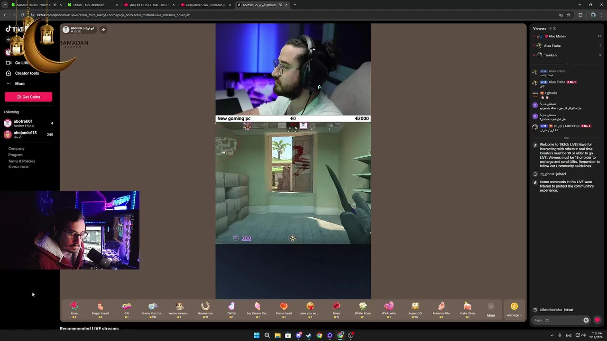Send the Cake Slice gift

coord(467,309)
